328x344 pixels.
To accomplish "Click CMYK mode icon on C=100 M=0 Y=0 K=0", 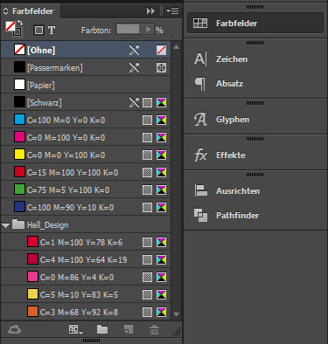I will [x=161, y=120].
